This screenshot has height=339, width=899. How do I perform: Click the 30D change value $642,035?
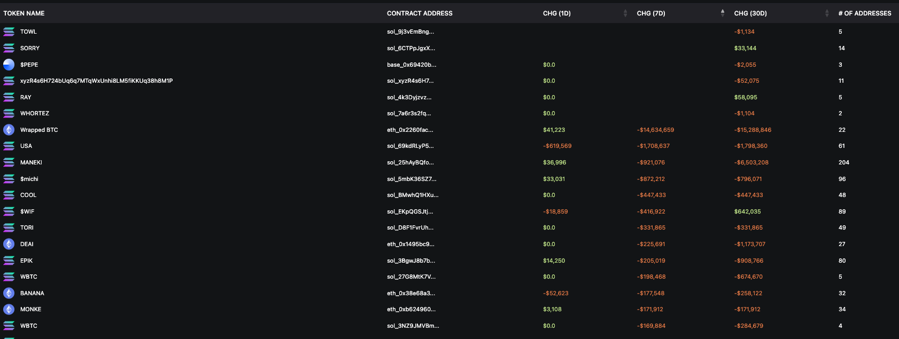coord(747,211)
